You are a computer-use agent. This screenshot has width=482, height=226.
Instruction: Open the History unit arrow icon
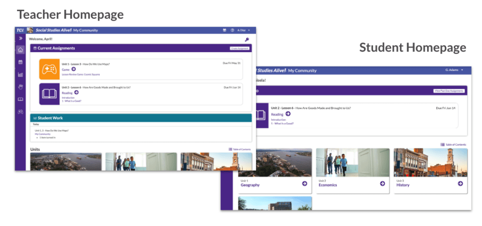tap(460, 183)
